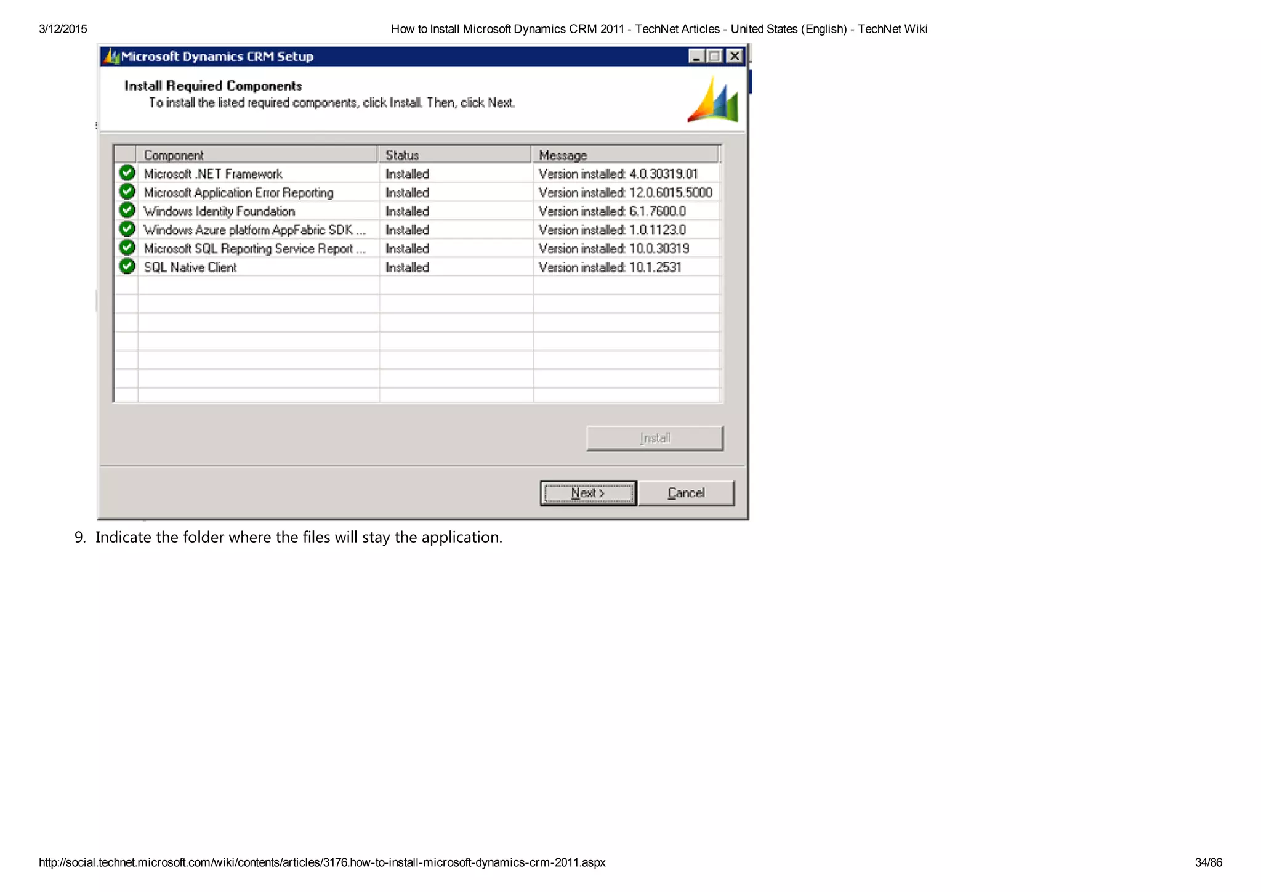Click the Component column header
This screenshot has height=892, width=1261.
(257, 155)
